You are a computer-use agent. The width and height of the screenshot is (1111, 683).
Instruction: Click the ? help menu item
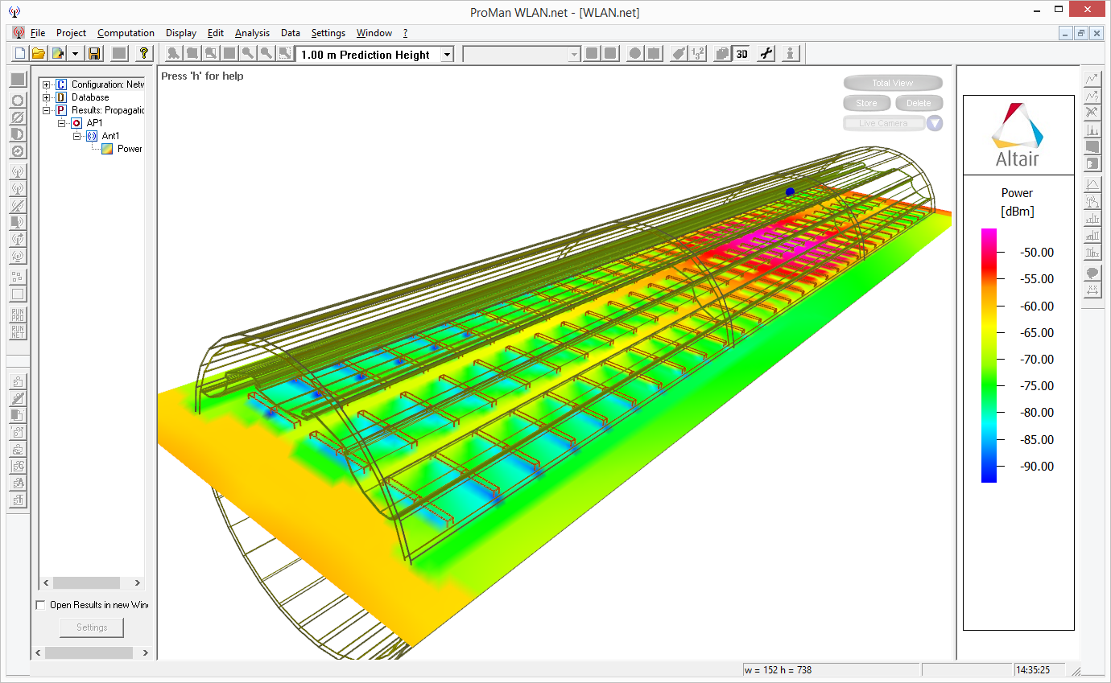click(406, 33)
